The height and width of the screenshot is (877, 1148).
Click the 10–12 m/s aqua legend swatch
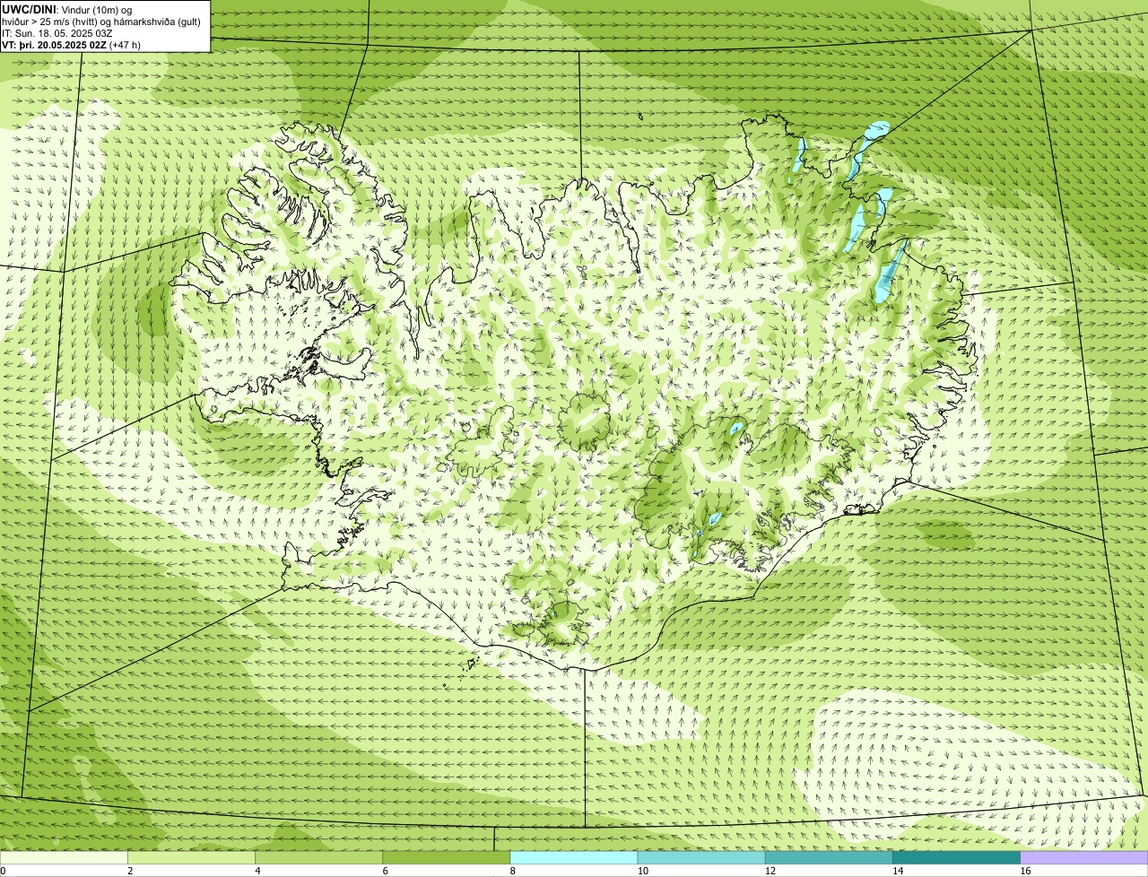point(701,858)
